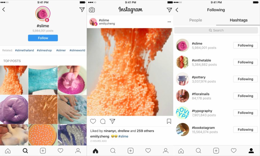Open the three-dot options menu on the #slime post

pos(169,22)
